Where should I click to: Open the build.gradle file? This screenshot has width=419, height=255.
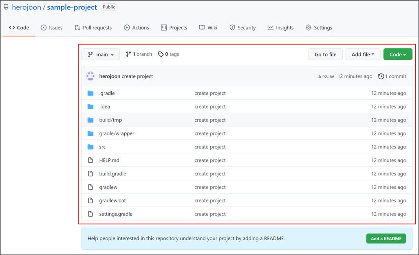(113, 174)
